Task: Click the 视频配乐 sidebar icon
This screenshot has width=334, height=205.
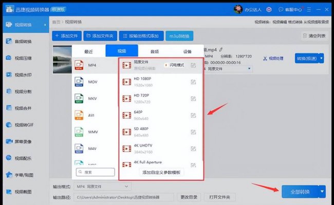Action: tap(9, 158)
